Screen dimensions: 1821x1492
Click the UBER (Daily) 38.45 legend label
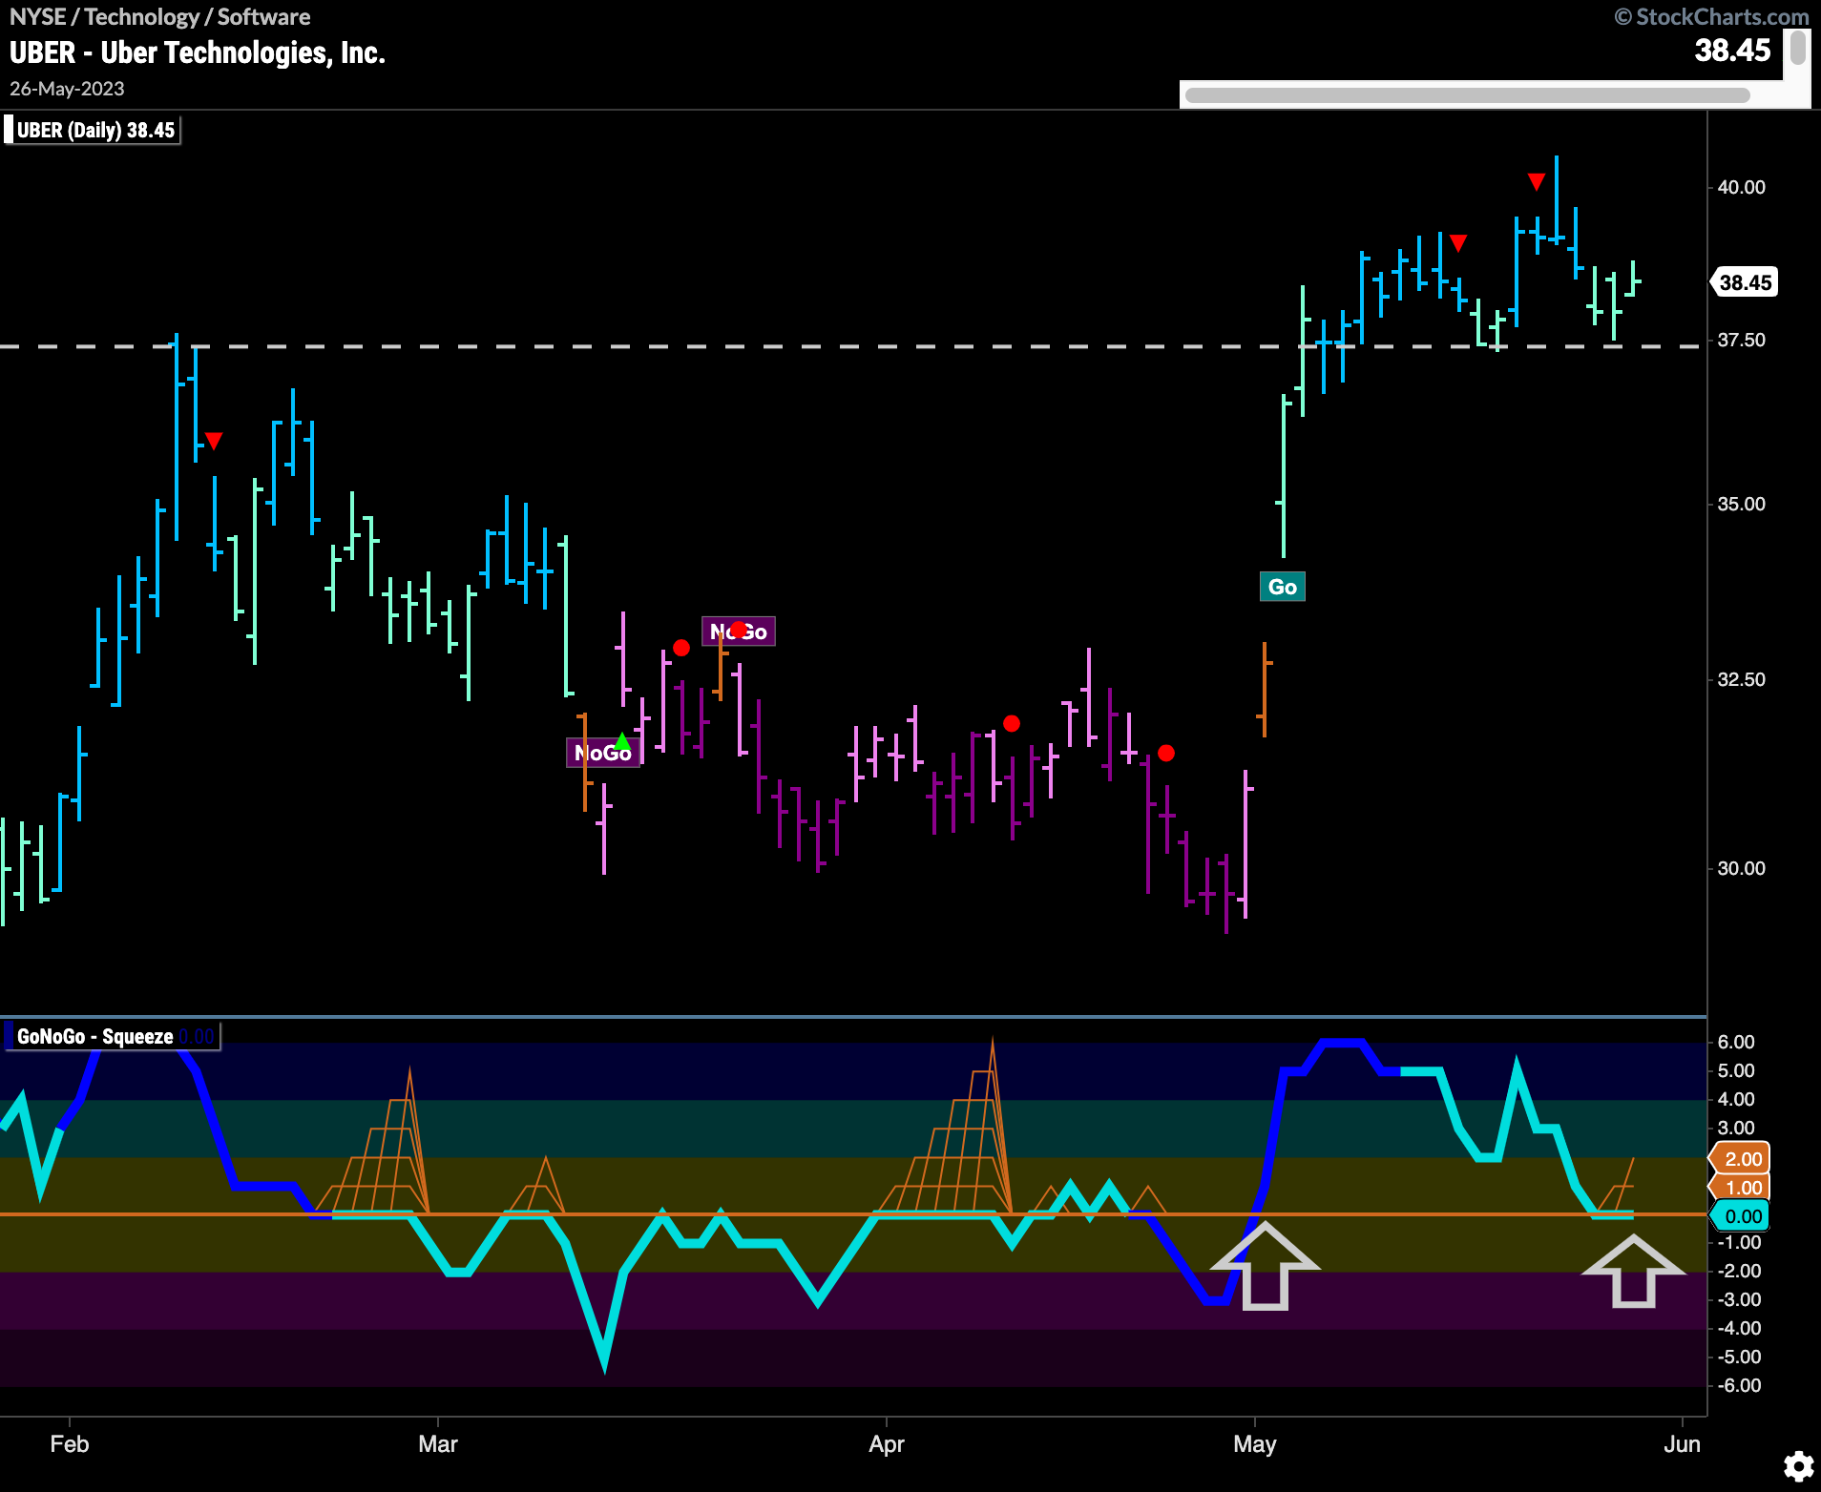coord(94,130)
